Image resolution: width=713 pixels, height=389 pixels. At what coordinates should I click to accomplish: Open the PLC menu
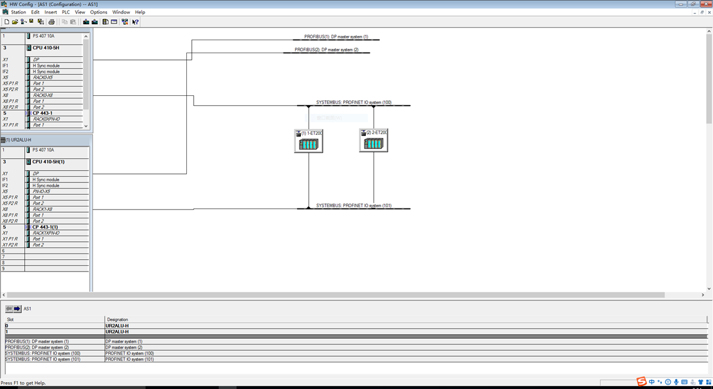[x=66, y=12]
